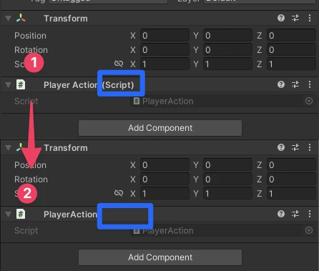Open the more options menu of upper Transform
Image resolution: width=319 pixels, height=271 pixels.
click(310, 18)
